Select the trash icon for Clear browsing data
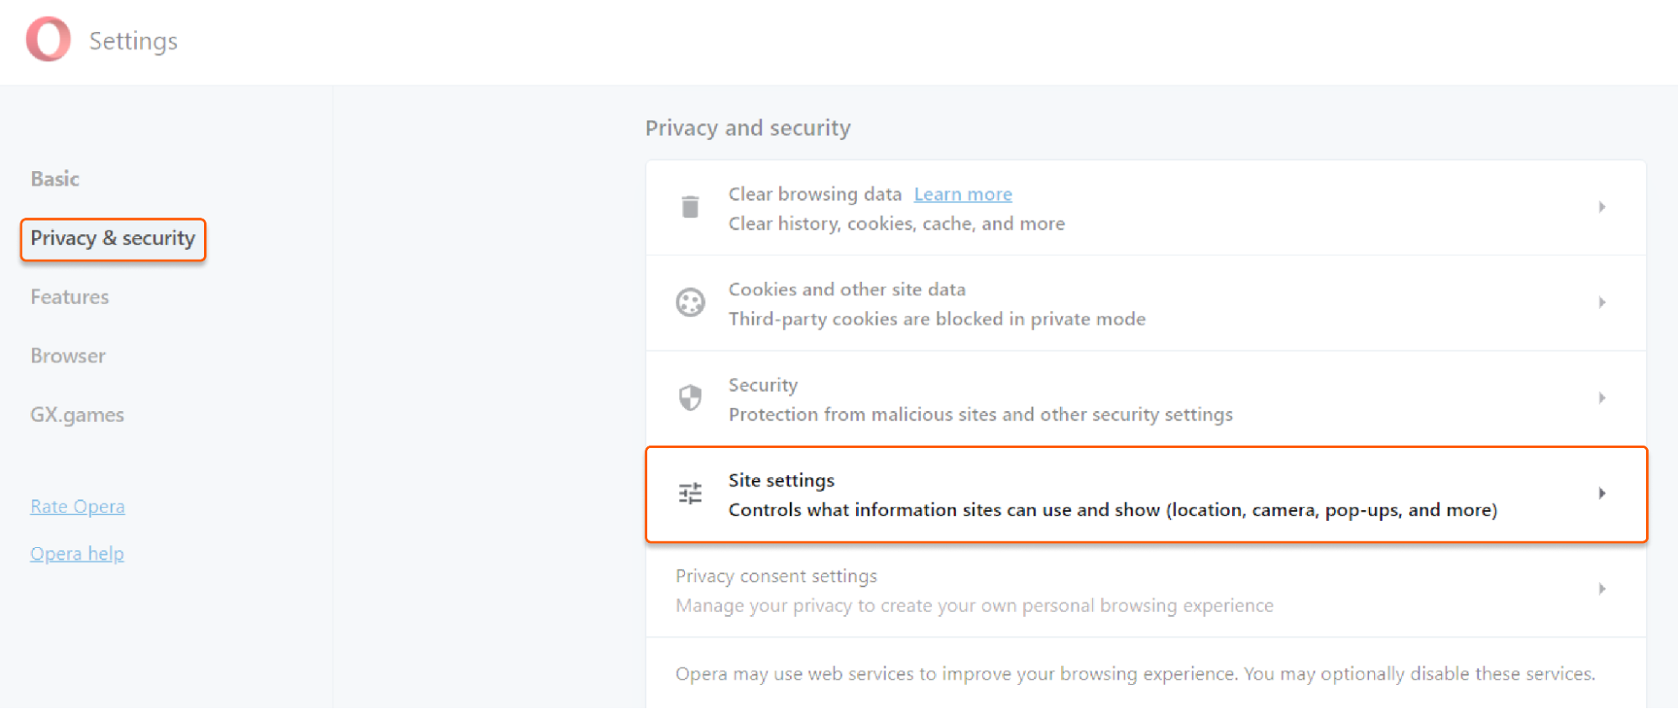The width and height of the screenshot is (1678, 709). [x=689, y=207]
